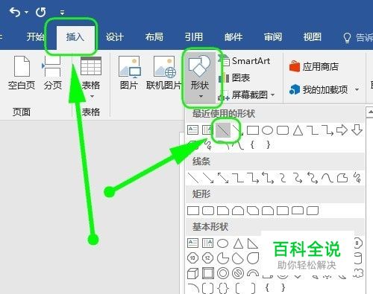Insert a SmartArt graphic
This screenshot has height=294, width=373.
click(245, 61)
